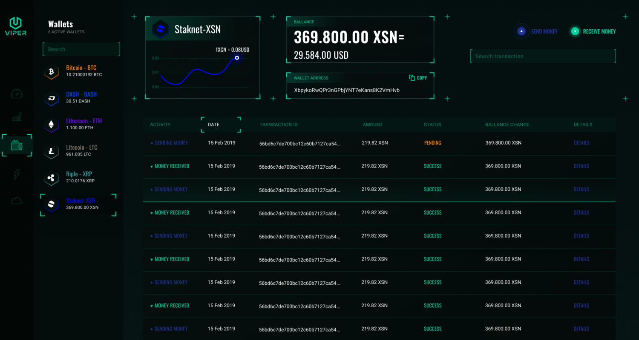The image size is (639, 340).
Task: Open the lightning bolt sidebar icon
Action: point(17,174)
